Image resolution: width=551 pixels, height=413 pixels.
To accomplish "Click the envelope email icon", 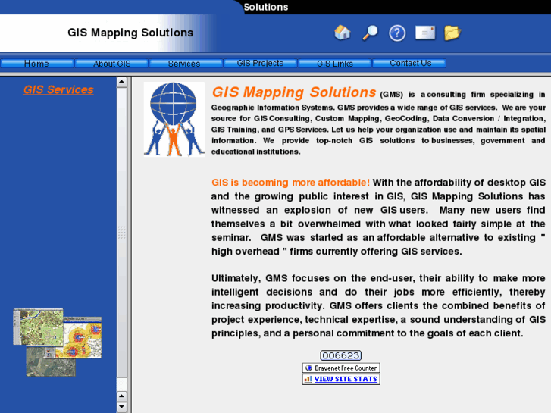I will pyautogui.click(x=425, y=33).
